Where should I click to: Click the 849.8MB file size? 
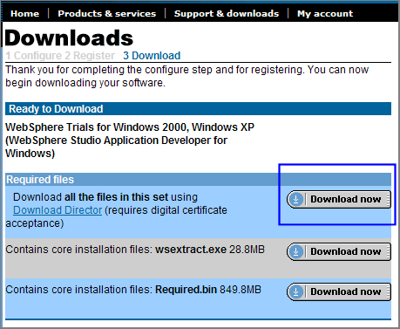click(x=241, y=290)
